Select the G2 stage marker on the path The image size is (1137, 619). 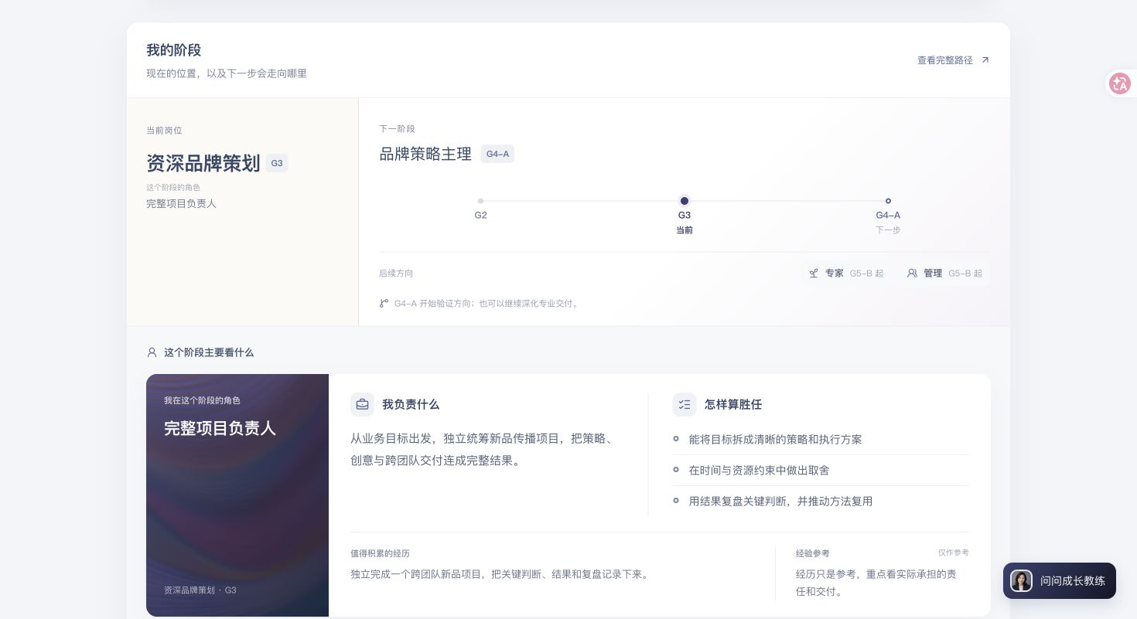coord(480,201)
